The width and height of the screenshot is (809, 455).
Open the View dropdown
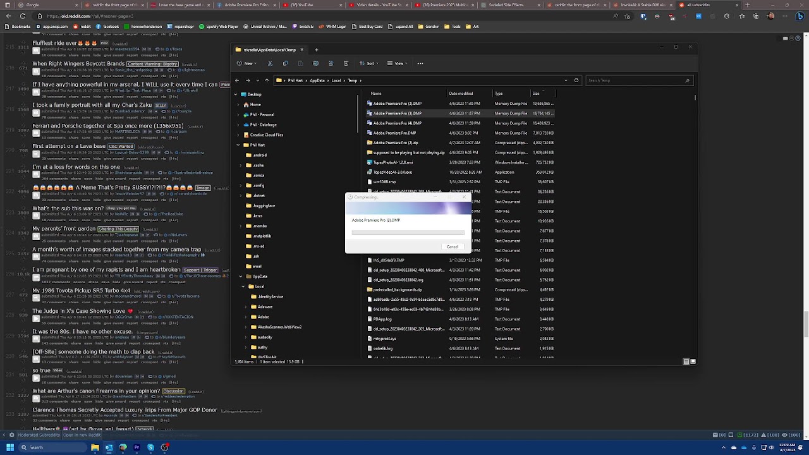tap(399, 63)
